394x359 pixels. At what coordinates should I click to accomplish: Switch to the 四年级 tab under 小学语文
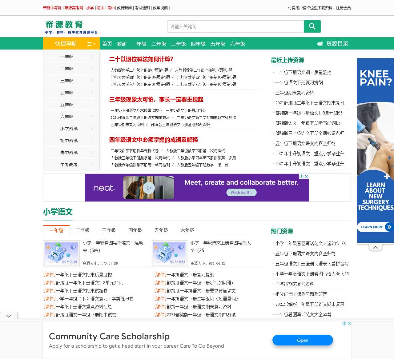point(135,230)
